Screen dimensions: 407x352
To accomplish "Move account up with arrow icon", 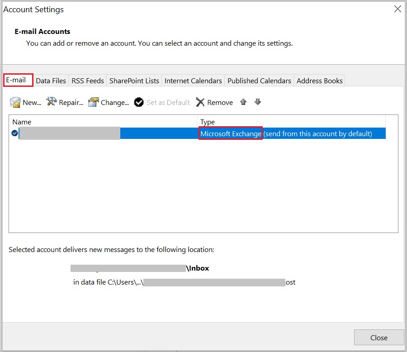I will click(x=243, y=102).
